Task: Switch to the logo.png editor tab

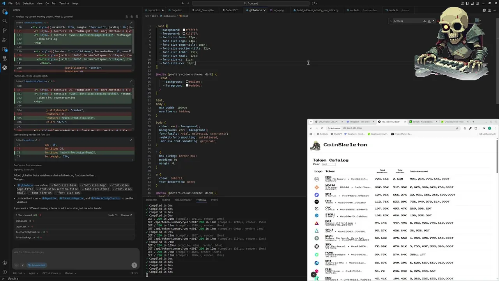Action: [x=278, y=10]
